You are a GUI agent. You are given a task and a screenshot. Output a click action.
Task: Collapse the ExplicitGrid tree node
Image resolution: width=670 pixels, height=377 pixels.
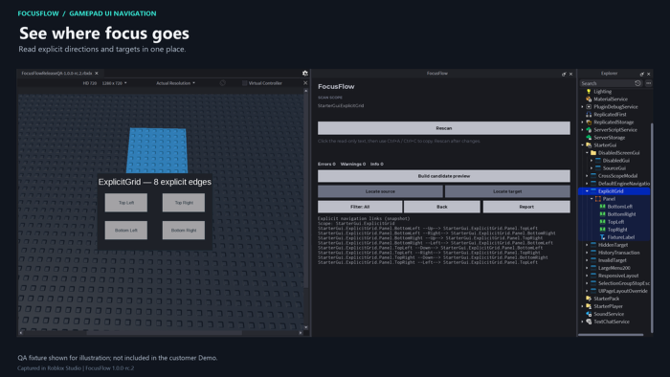(587, 191)
